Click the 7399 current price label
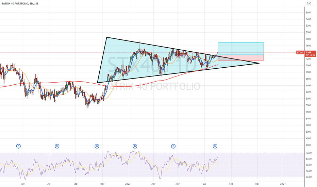The width and height of the screenshot is (317, 187). [x=309, y=53]
